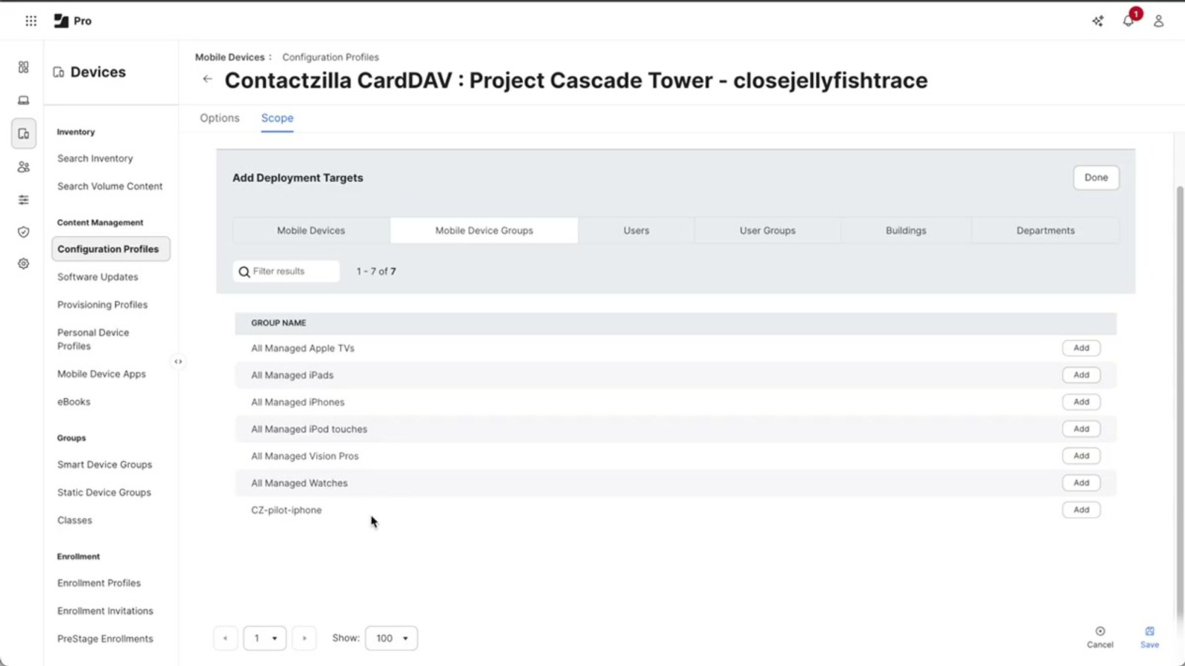The image size is (1185, 666).
Task: Click the Configuration Profiles breadcrumb
Action: click(330, 57)
